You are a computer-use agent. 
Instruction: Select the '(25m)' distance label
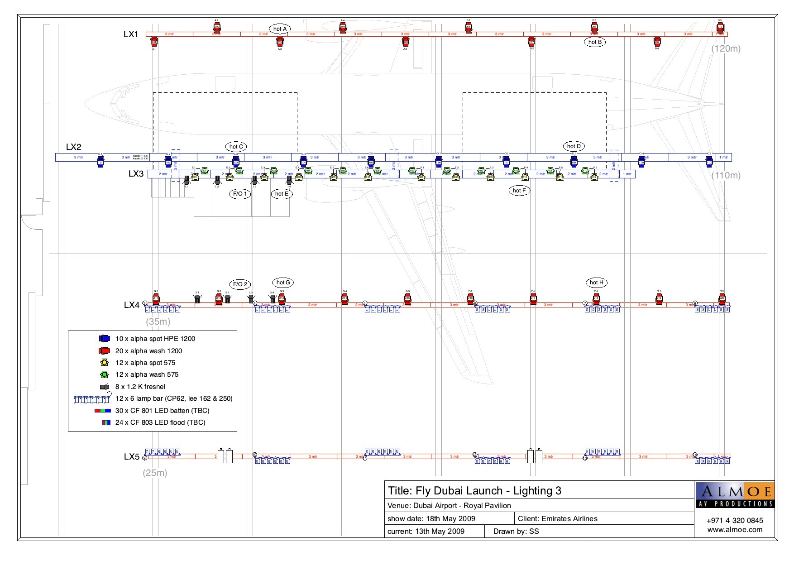tap(155, 473)
